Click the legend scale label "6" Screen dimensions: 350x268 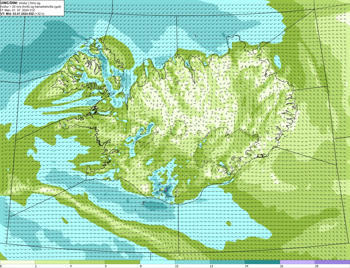(x=106, y=266)
